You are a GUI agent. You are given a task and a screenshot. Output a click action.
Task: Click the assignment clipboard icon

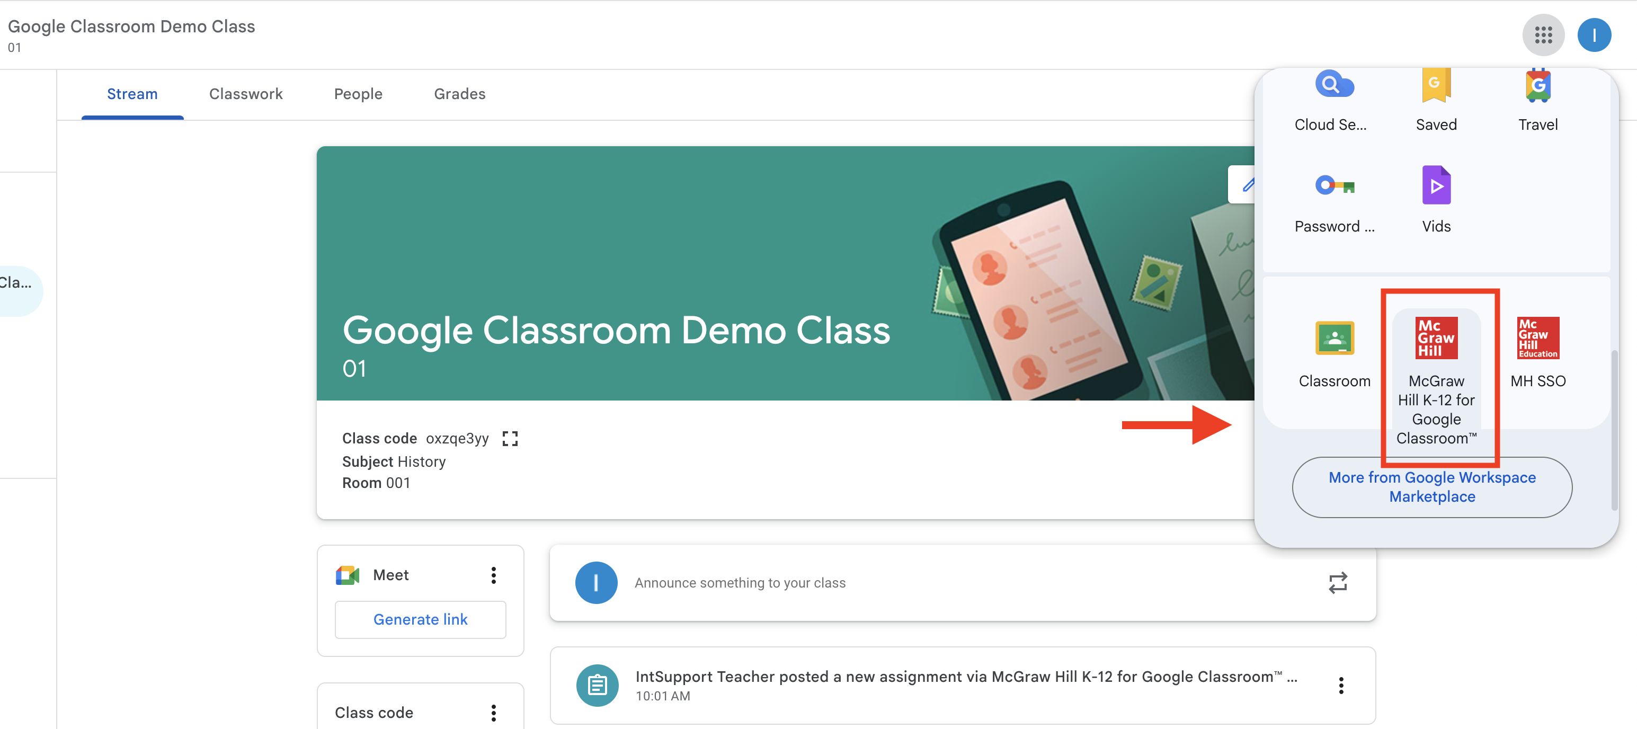tap(597, 685)
